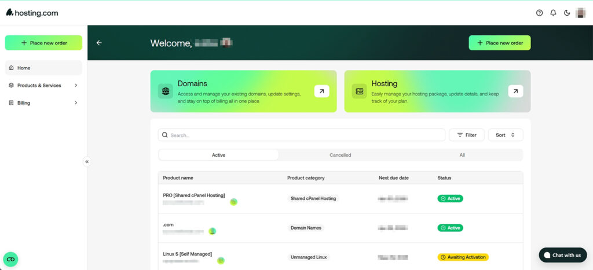Click the Hosting server icon
Screen dimensions: 593x270
click(x=359, y=91)
